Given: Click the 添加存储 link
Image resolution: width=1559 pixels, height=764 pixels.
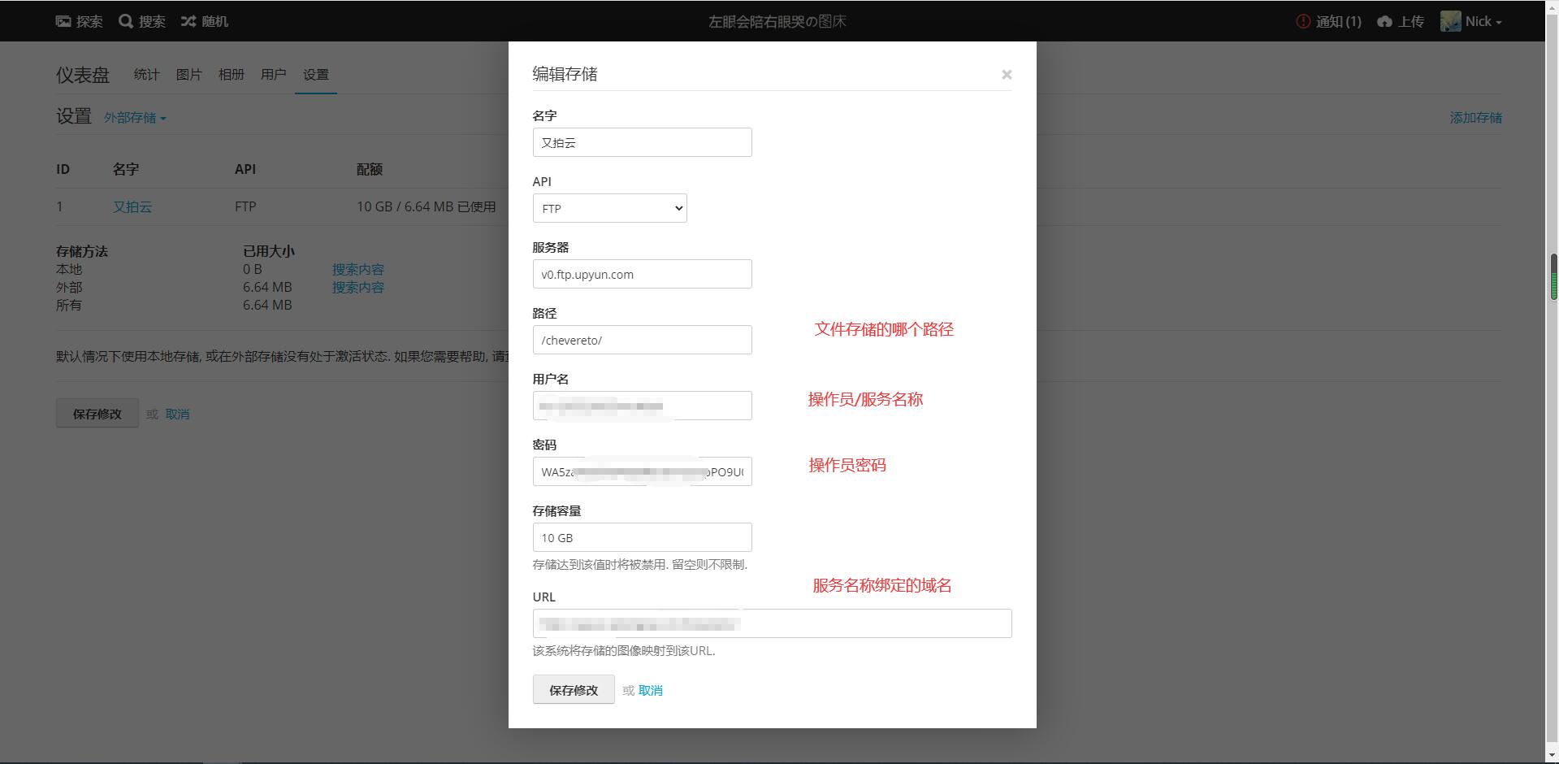Looking at the screenshot, I should pyautogui.click(x=1475, y=117).
